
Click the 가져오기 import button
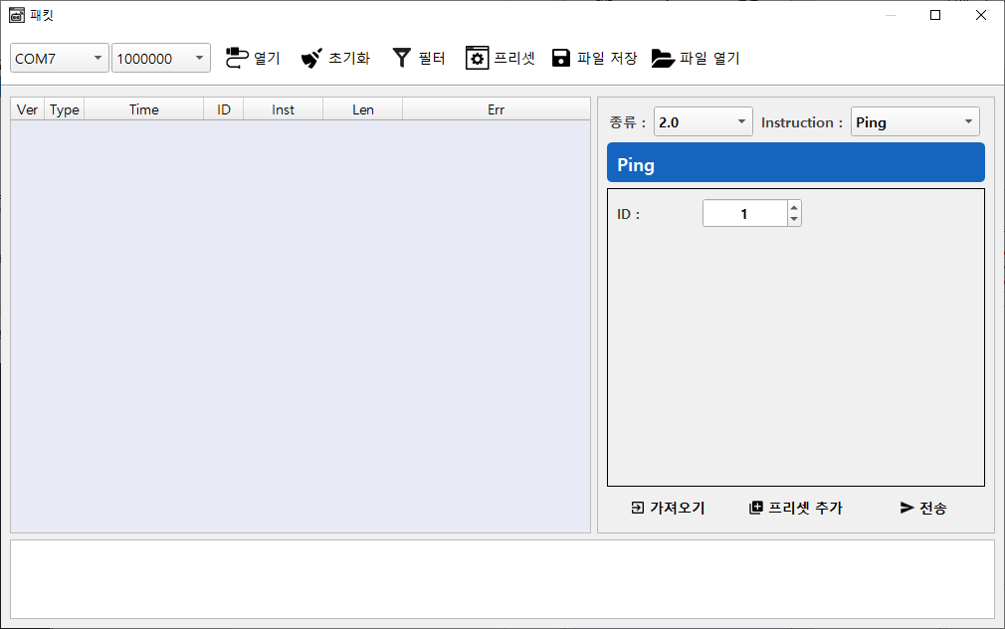668,508
